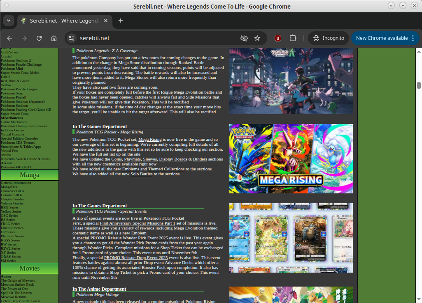Open Pokémon FRIENDA sidebar link
Image resolution: width=422 pixels, height=303 pixels.
(16, 167)
